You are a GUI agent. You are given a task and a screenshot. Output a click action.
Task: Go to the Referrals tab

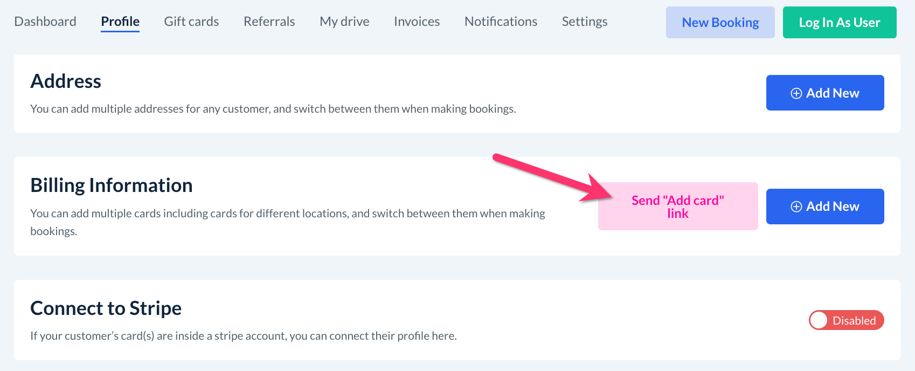click(x=269, y=22)
